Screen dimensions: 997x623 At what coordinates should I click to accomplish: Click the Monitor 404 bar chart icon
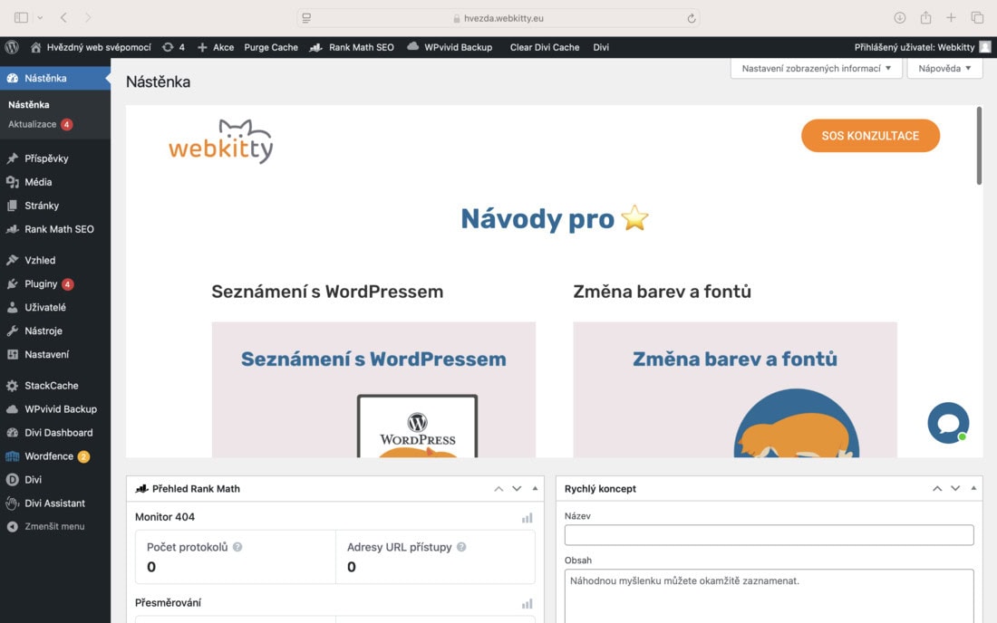(x=528, y=518)
